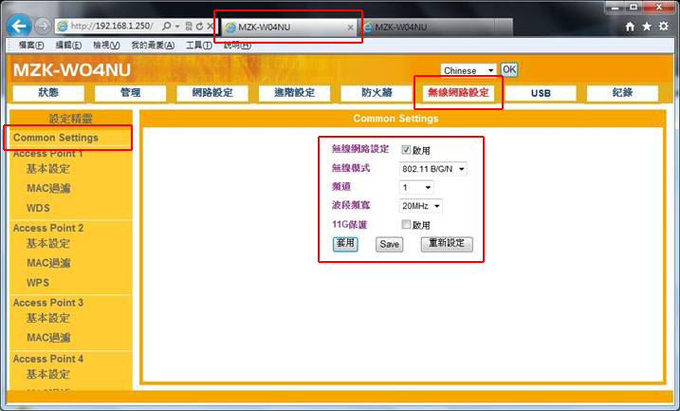
Task: Open the 編輯(E) menu
Action: pyautogui.click(x=68, y=46)
